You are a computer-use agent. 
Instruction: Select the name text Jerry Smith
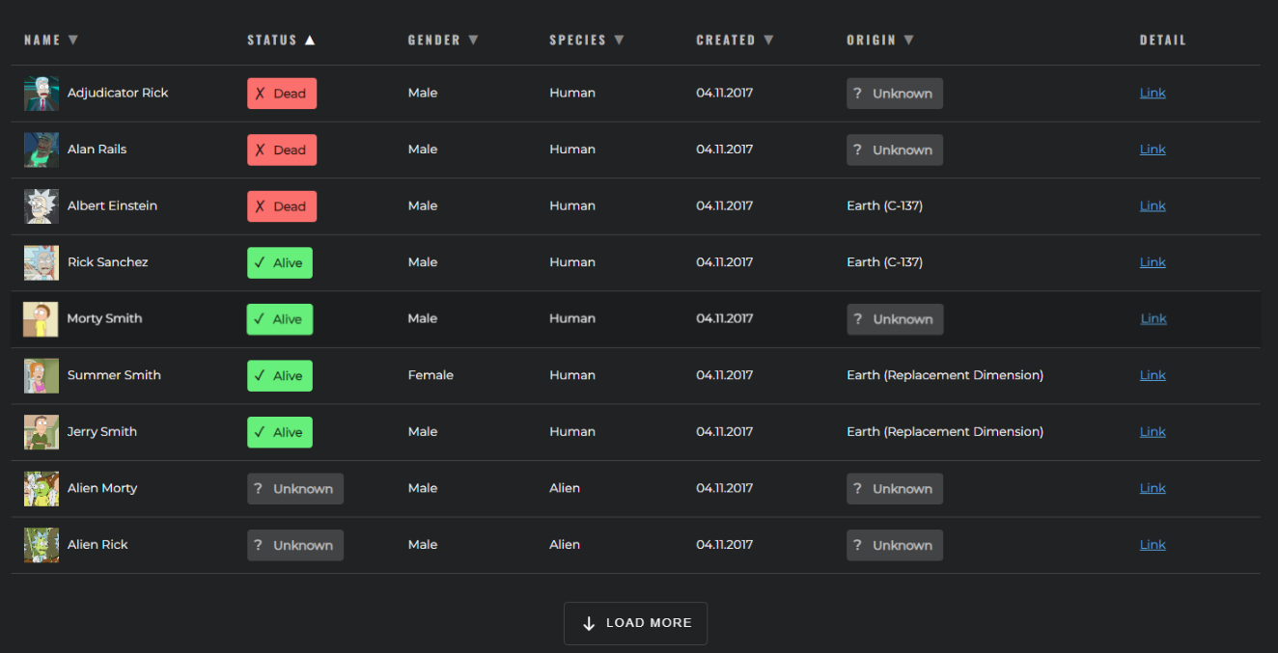tap(102, 431)
